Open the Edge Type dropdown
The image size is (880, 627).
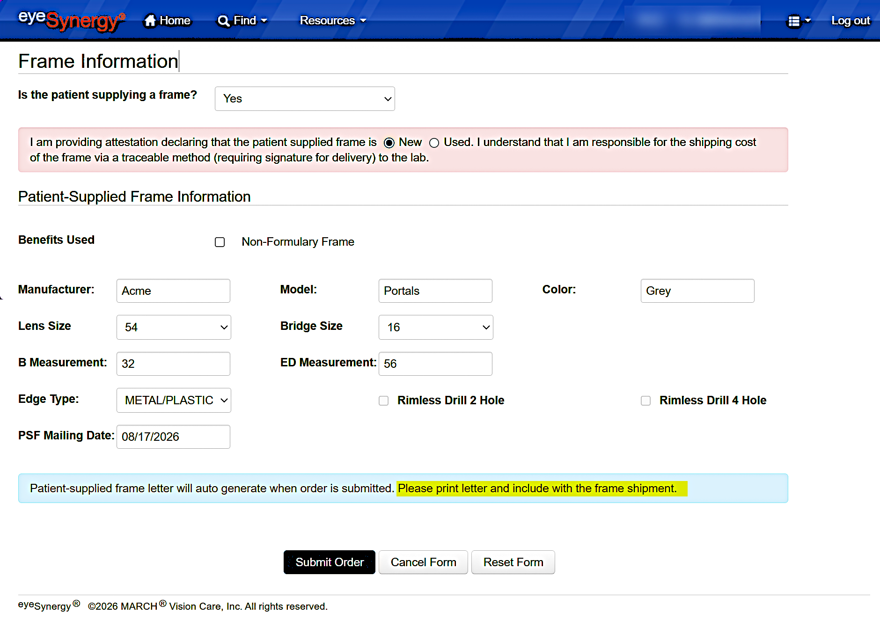(174, 400)
